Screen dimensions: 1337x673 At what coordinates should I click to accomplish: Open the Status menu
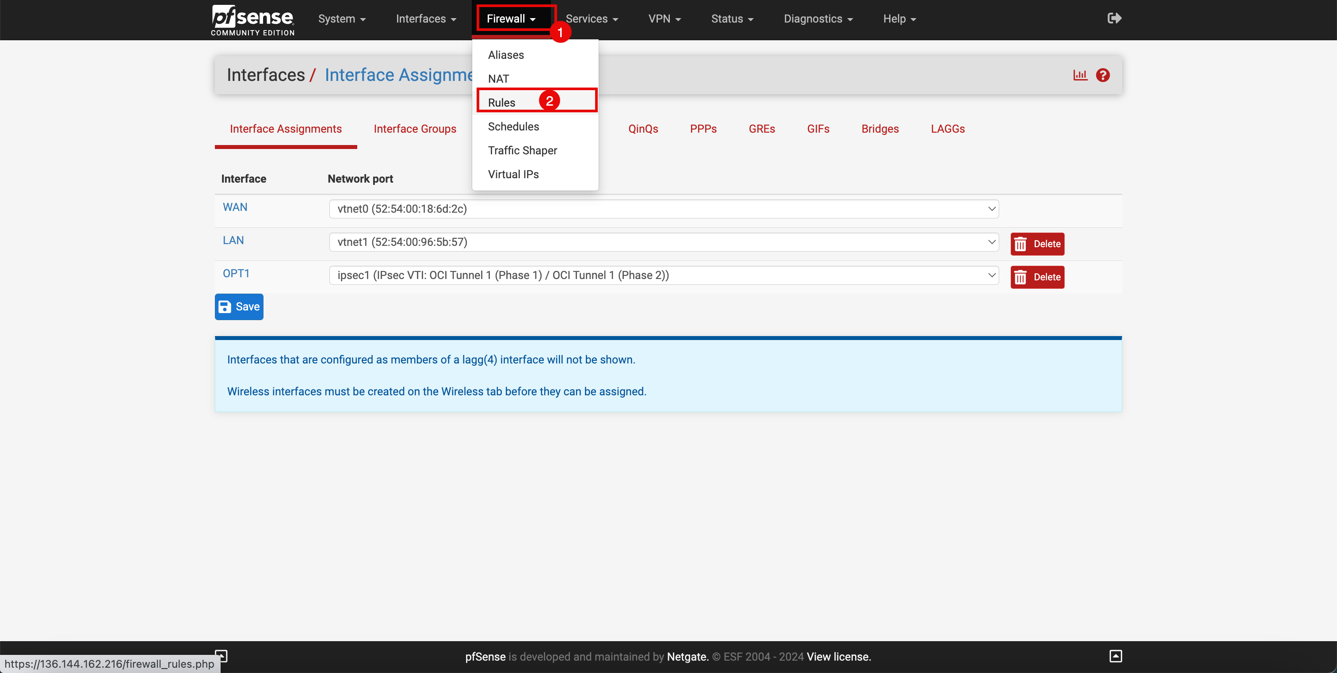pyautogui.click(x=731, y=19)
